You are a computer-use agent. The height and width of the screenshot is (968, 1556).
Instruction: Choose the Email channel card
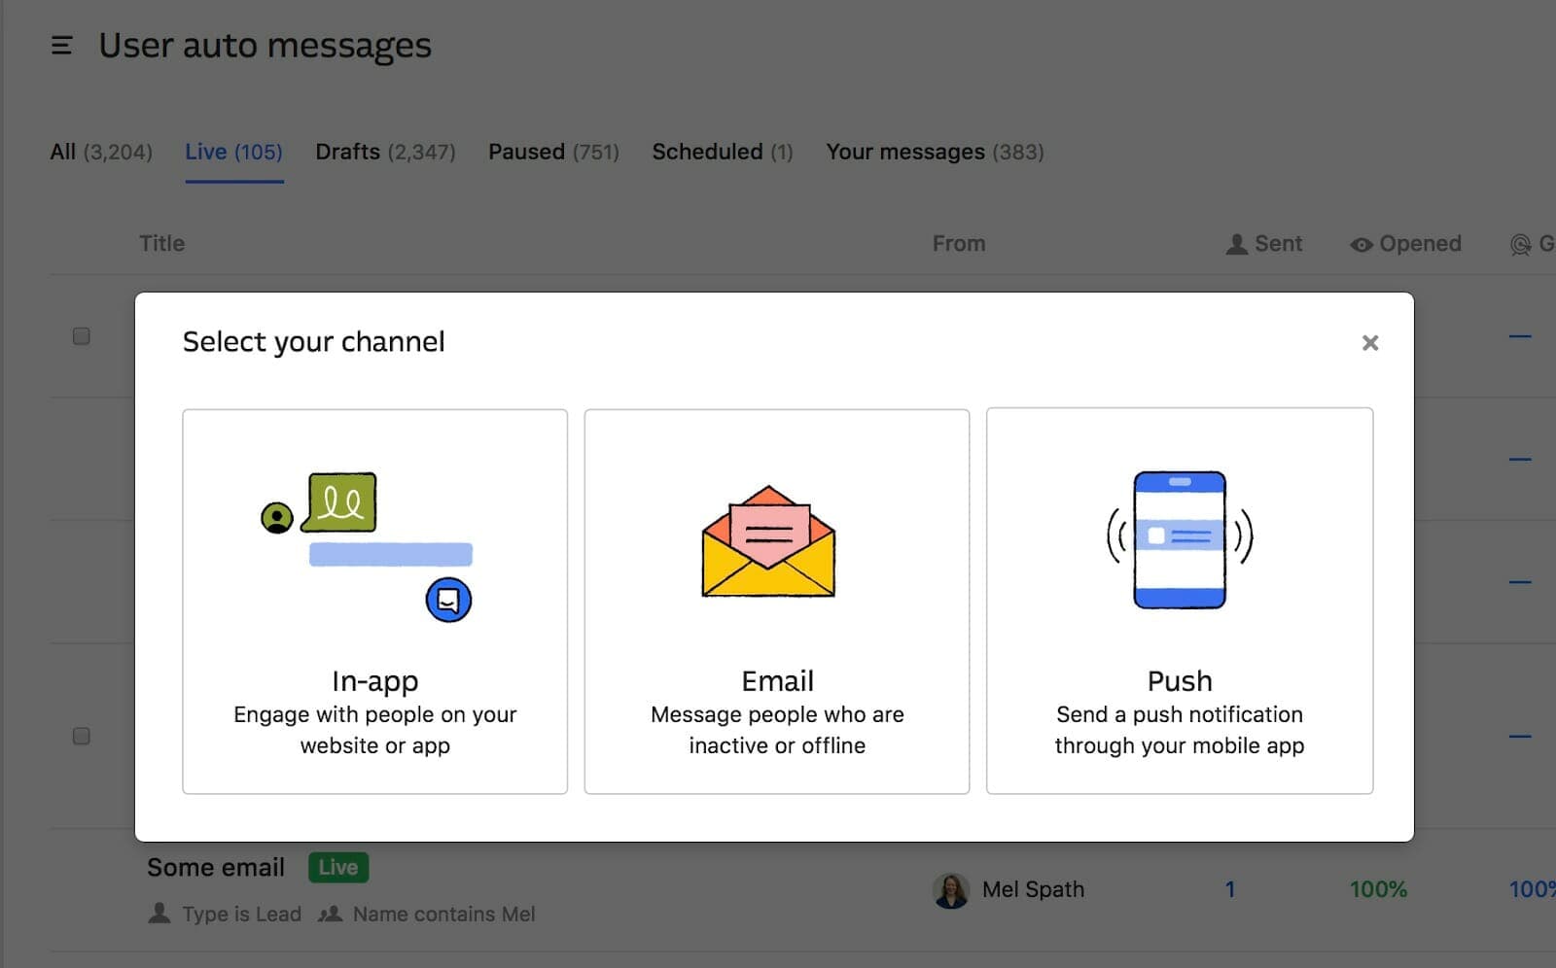coord(777,602)
